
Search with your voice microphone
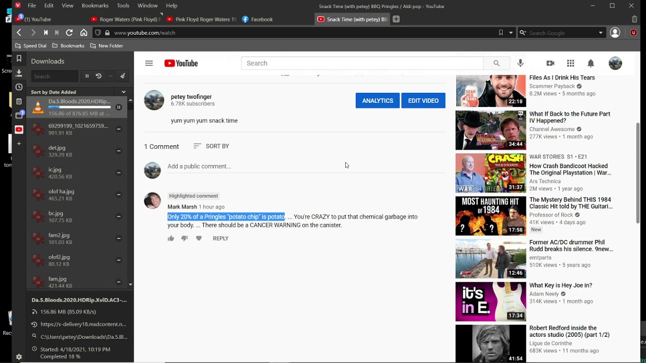(x=520, y=63)
